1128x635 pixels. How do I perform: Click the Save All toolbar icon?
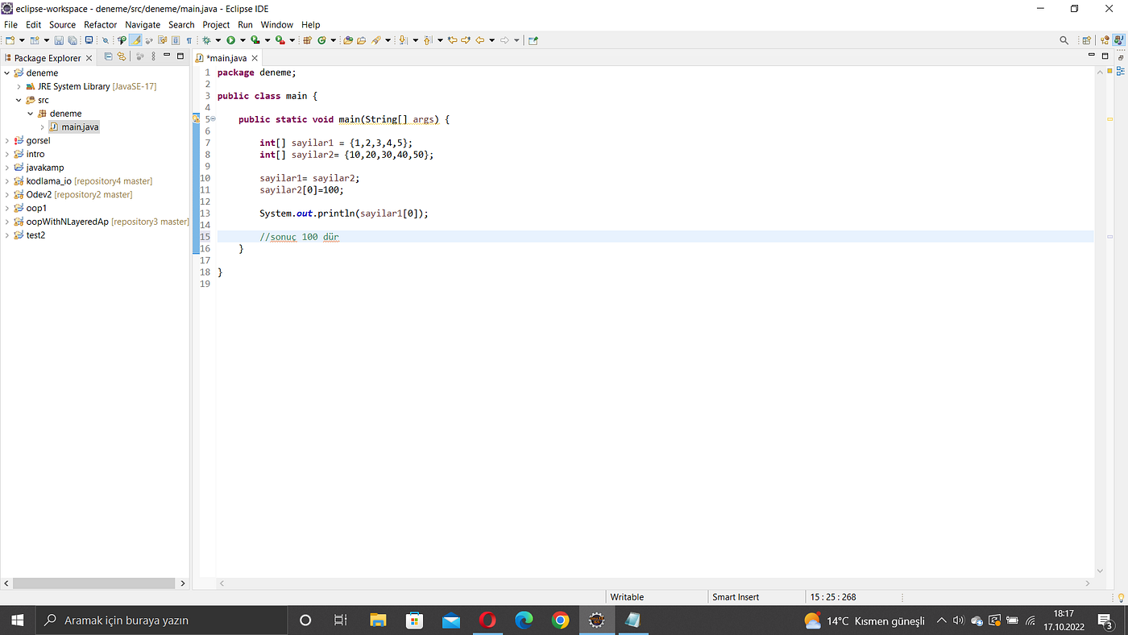[73, 40]
